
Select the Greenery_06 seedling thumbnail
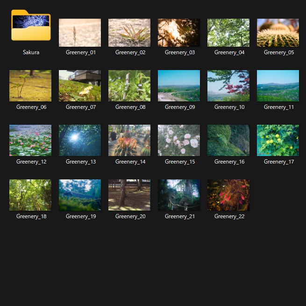click(30, 85)
